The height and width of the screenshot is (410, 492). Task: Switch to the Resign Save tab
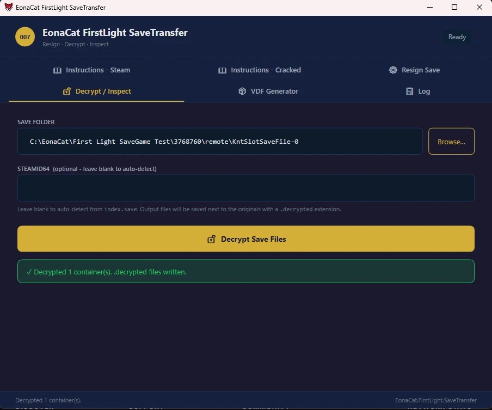coord(414,70)
